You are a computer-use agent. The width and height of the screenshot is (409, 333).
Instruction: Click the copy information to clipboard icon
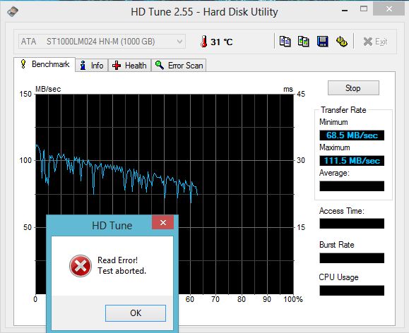tap(285, 42)
